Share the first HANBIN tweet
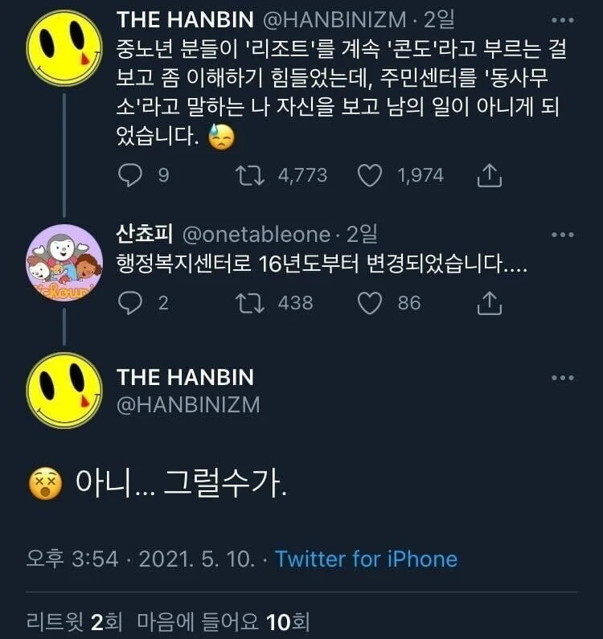The width and height of the screenshot is (603, 639). point(490,174)
